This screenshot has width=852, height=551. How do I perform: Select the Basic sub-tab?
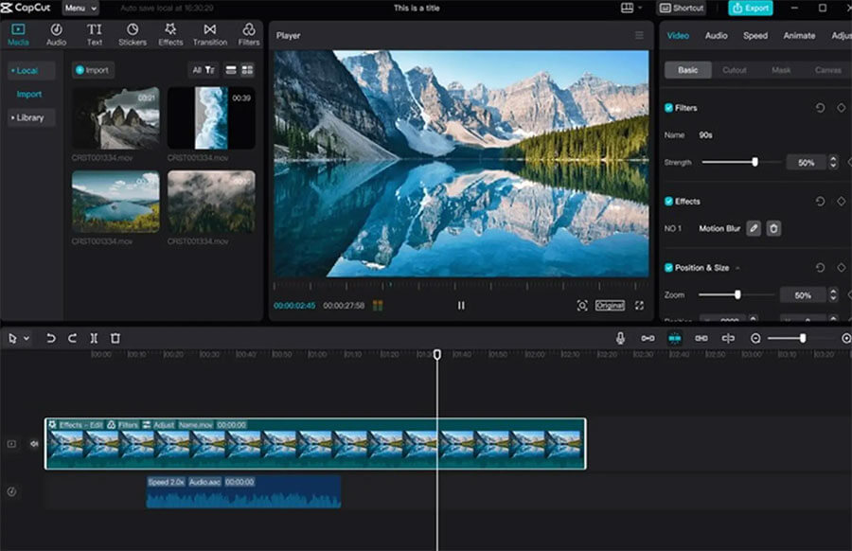pyautogui.click(x=688, y=70)
